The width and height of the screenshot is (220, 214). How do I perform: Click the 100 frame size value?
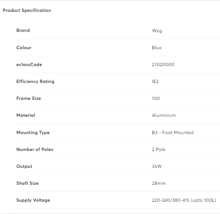[156, 98]
